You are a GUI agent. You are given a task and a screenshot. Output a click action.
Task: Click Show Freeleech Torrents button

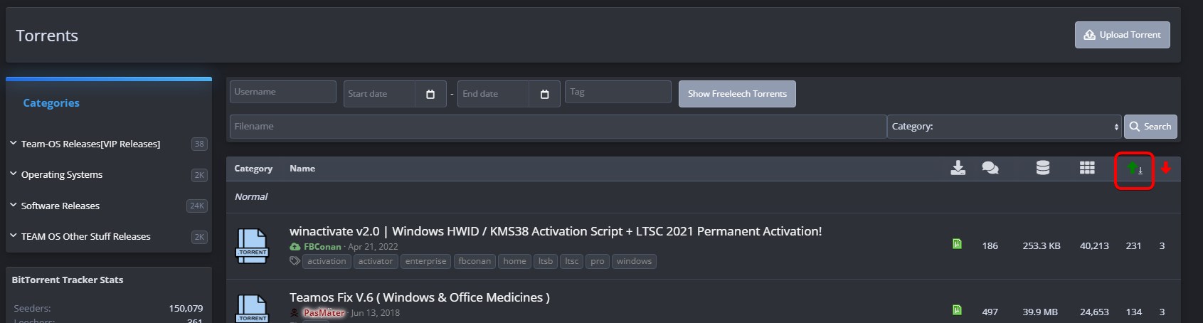click(737, 94)
